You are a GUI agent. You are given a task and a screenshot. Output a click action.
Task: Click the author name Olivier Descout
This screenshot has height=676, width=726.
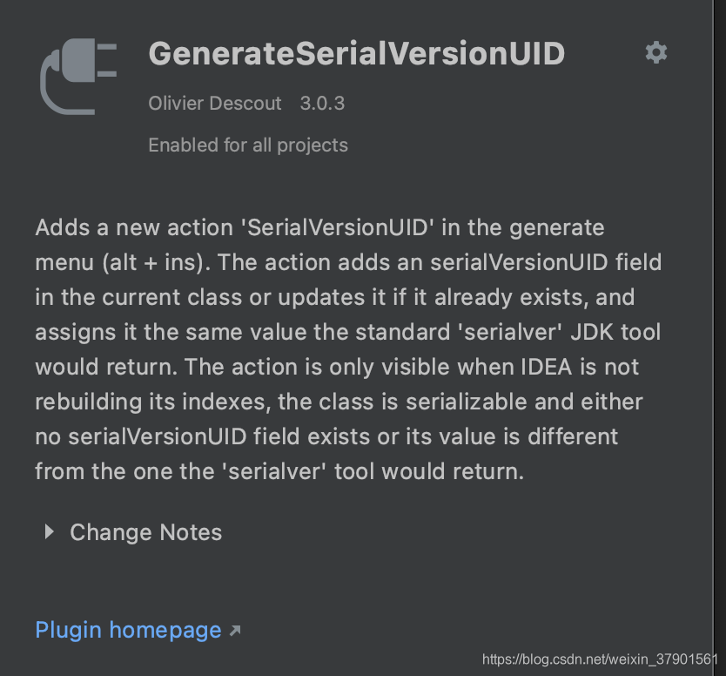click(215, 103)
